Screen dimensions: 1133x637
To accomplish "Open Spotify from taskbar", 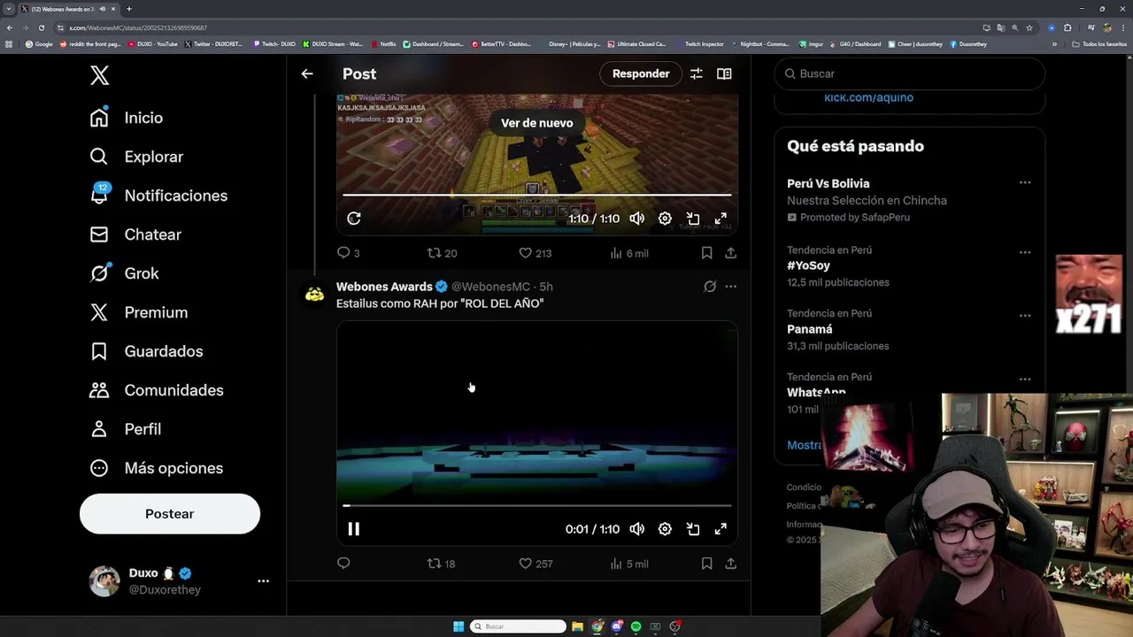I will (x=636, y=626).
